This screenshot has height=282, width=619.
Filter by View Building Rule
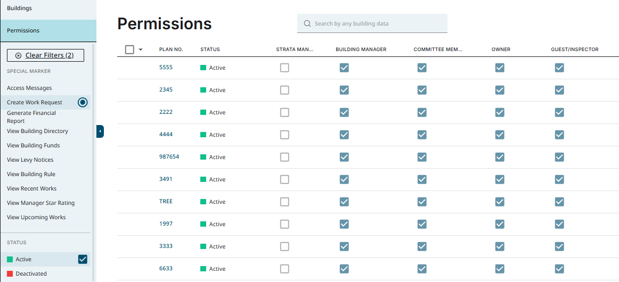point(31,174)
